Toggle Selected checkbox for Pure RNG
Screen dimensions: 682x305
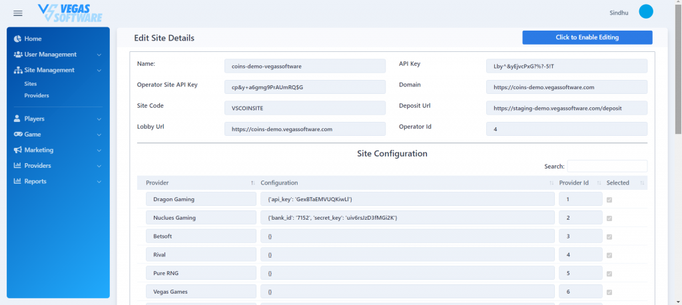[609, 274]
